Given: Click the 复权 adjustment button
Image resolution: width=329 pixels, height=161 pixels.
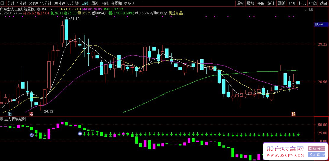Looking at the screenshot, I should pyautogui.click(x=240, y=3).
